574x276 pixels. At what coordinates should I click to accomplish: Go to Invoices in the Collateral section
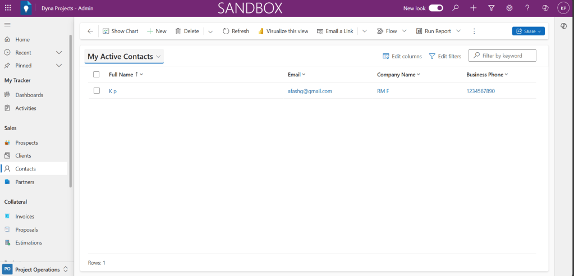25,217
